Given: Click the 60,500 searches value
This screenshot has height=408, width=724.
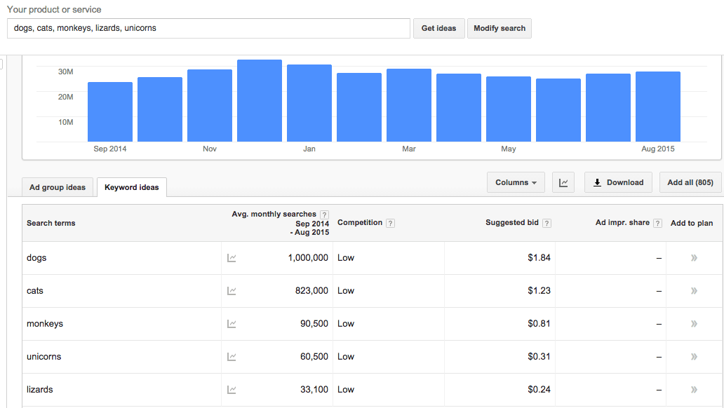Looking at the screenshot, I should pos(314,357).
